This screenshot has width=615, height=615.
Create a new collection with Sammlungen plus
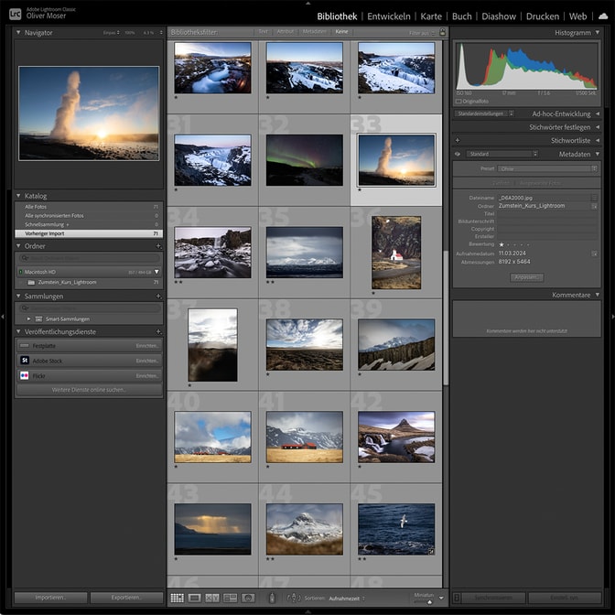(x=158, y=297)
